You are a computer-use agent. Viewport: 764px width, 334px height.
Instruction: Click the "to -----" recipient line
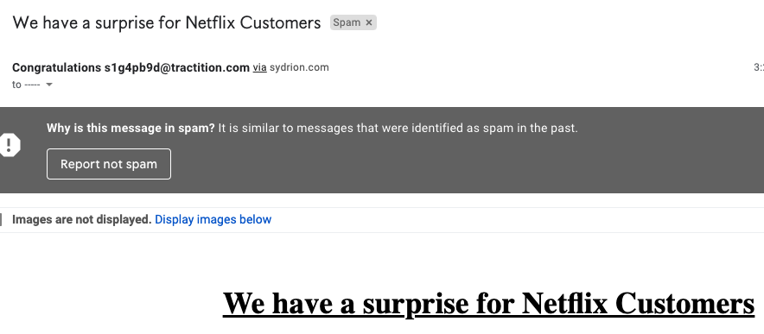click(x=26, y=85)
